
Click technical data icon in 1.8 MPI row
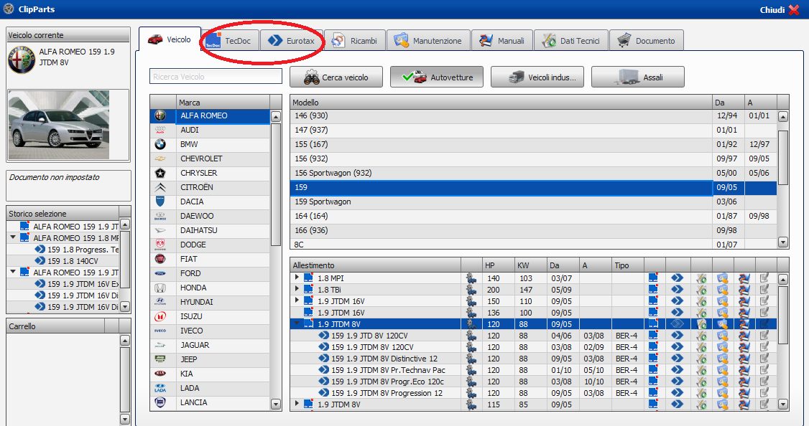(x=701, y=278)
